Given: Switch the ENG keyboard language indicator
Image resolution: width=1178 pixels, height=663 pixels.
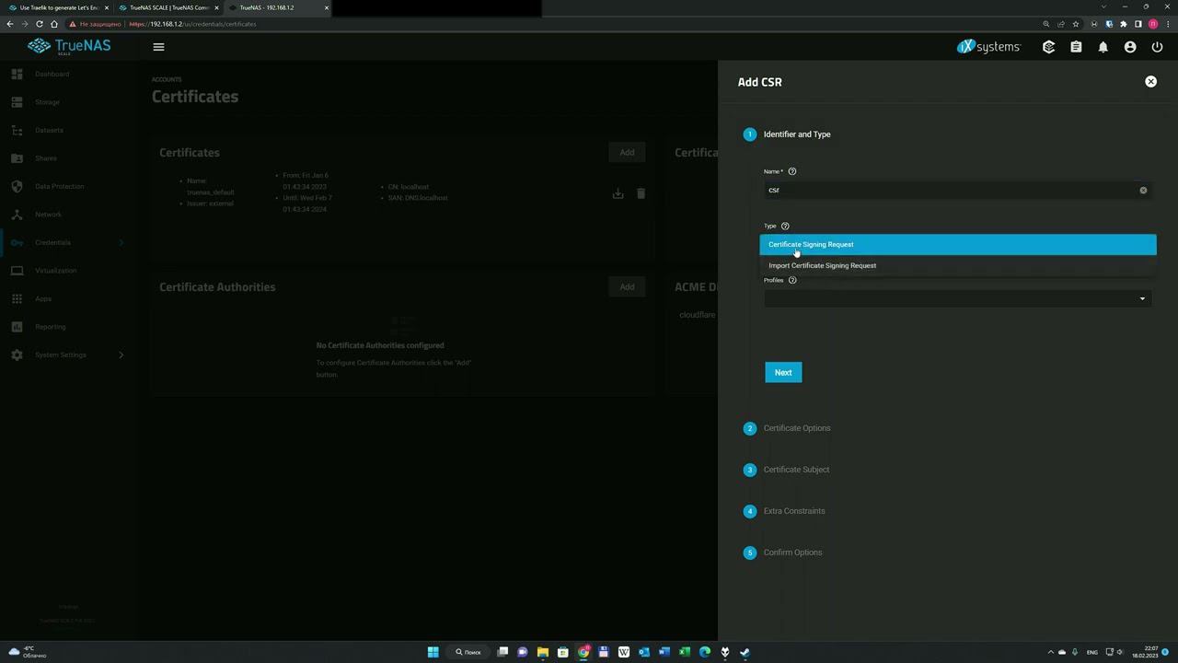Looking at the screenshot, I should (1092, 652).
